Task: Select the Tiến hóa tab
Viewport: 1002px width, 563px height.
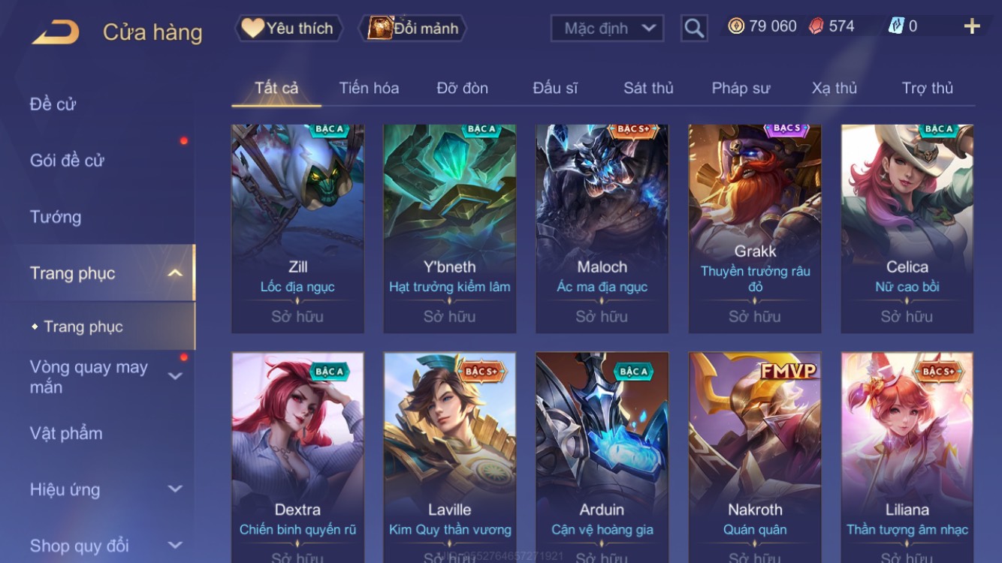Action: point(369,88)
